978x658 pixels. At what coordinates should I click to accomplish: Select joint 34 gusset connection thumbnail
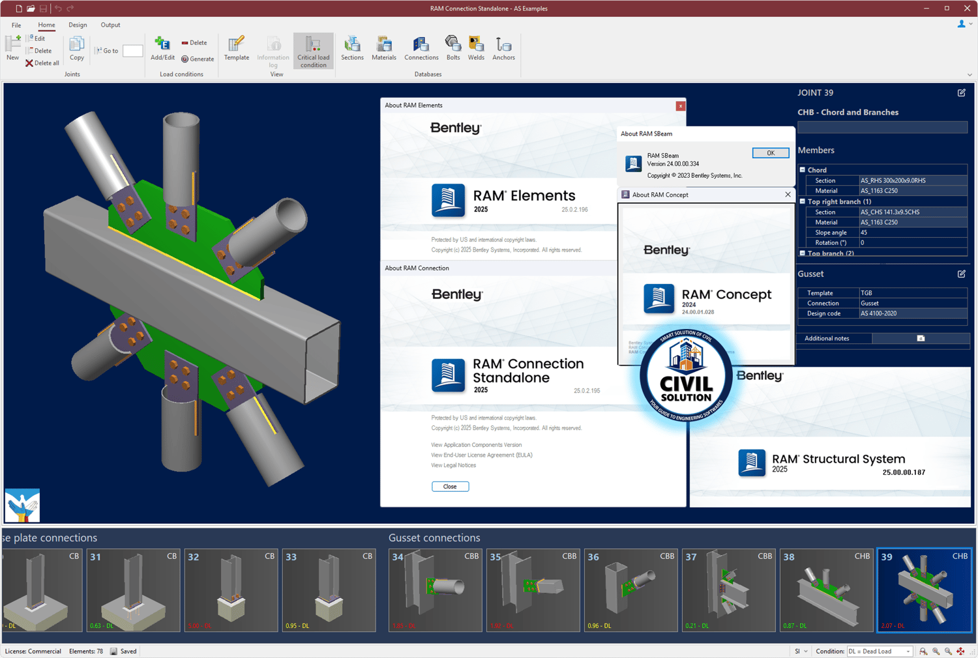pos(436,590)
